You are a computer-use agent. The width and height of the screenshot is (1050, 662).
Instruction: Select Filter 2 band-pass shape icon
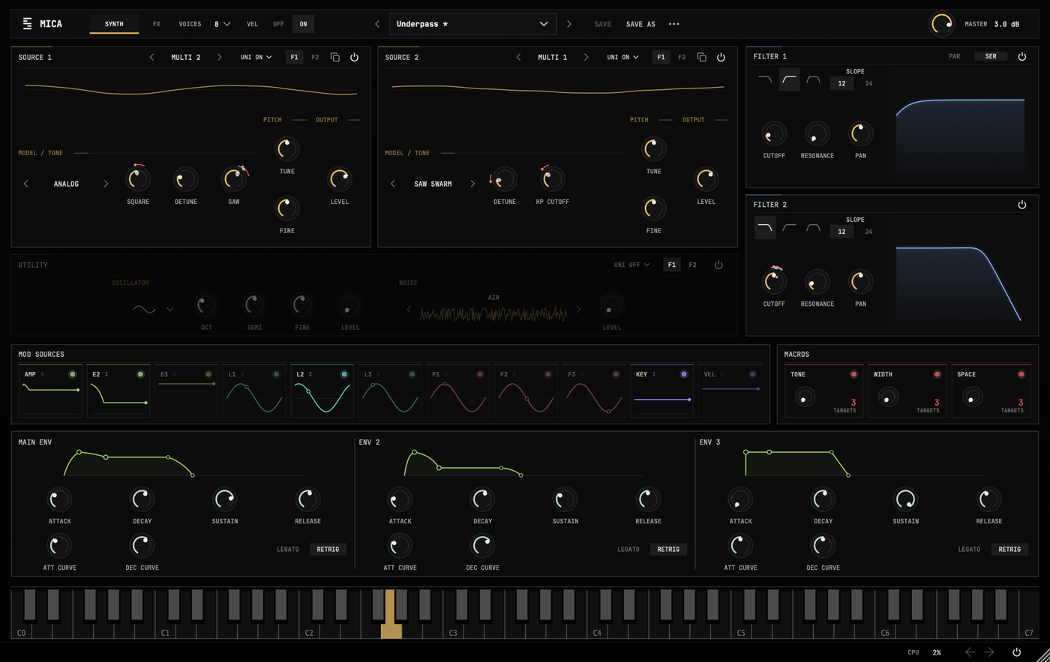[x=813, y=227]
